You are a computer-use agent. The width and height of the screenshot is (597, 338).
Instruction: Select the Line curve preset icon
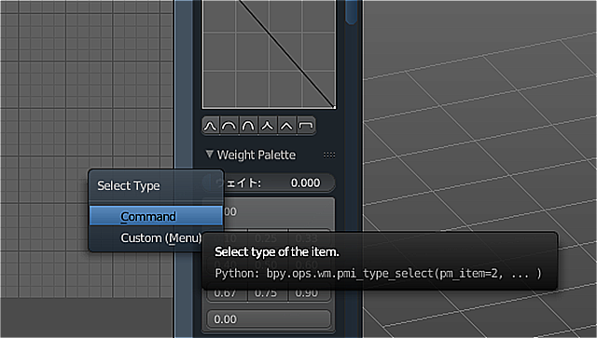pos(286,126)
